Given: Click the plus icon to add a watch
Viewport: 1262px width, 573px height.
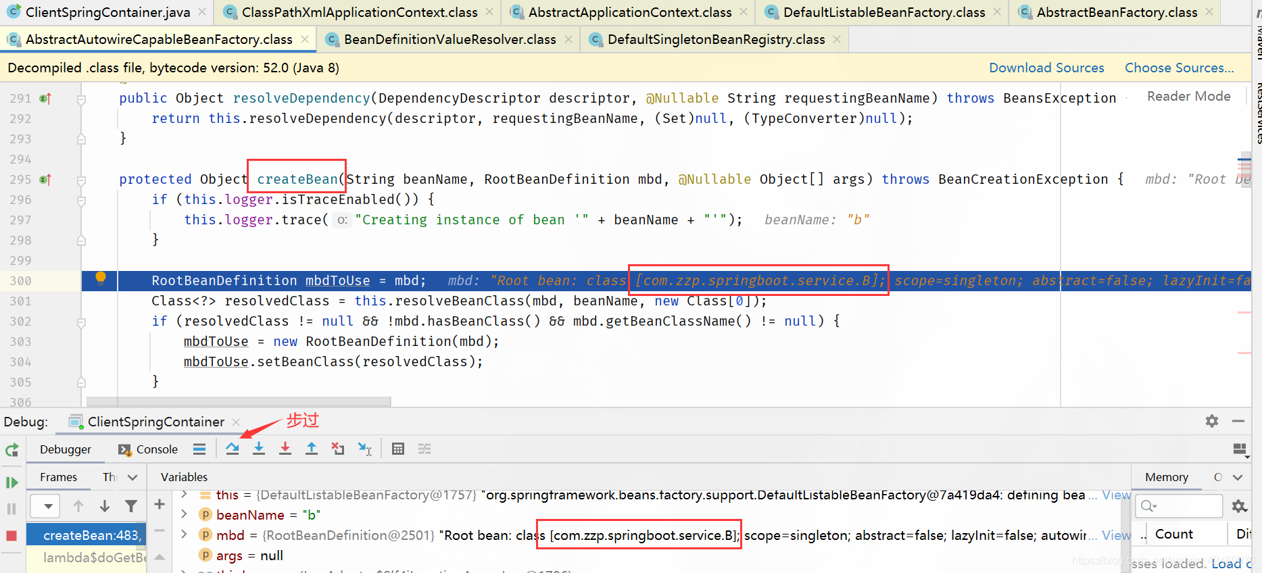Looking at the screenshot, I should [160, 504].
